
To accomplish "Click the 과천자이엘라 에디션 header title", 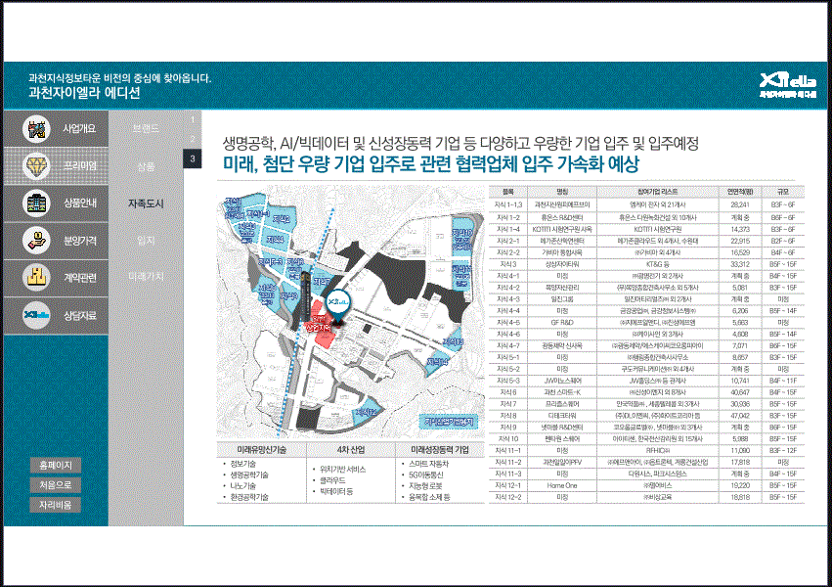I will (84, 93).
